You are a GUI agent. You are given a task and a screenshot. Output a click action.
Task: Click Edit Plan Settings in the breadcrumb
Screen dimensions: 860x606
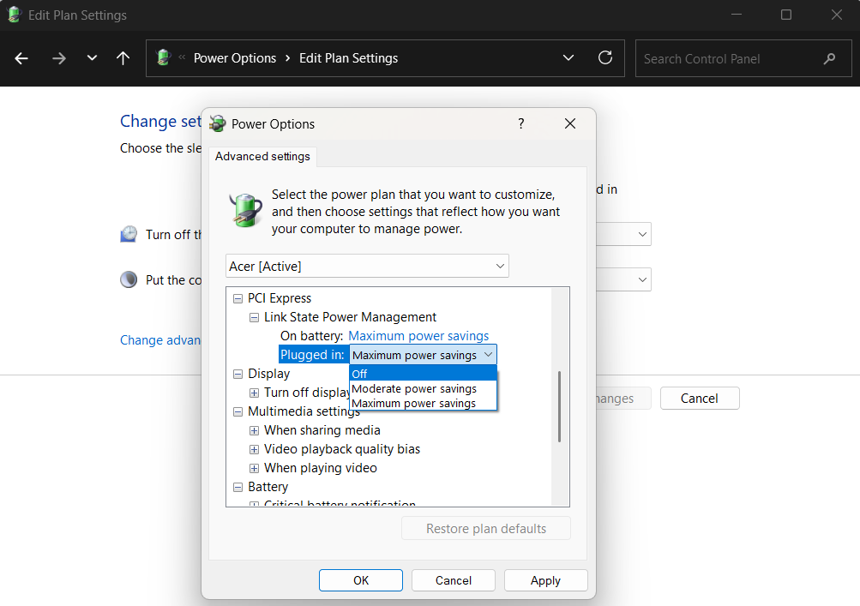[348, 58]
